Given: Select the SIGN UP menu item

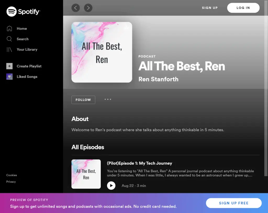Looking at the screenshot, I should [210, 8].
